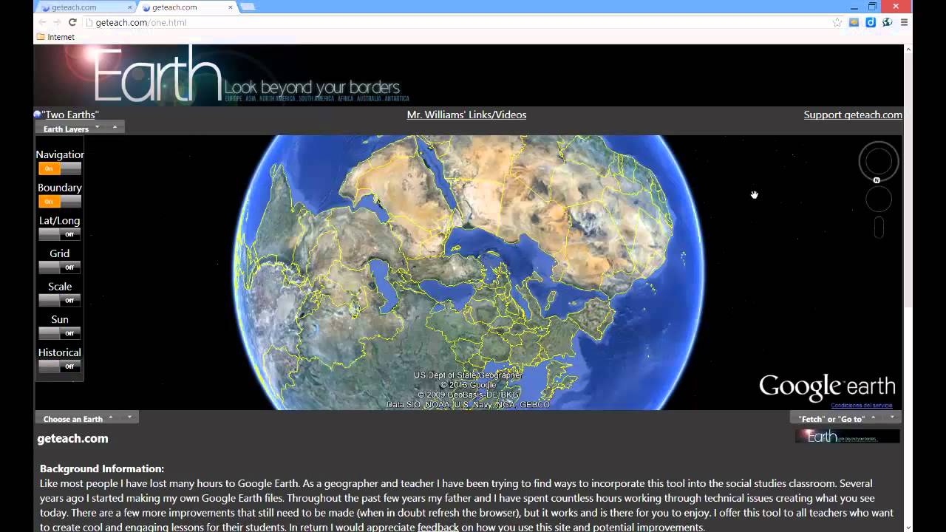Click the small globe icon before Two Earths
Screen dimensions: 946x532
point(37,115)
